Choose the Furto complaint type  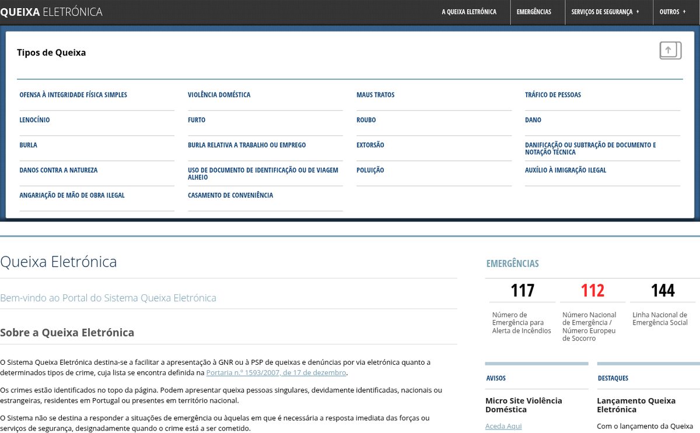pos(197,120)
